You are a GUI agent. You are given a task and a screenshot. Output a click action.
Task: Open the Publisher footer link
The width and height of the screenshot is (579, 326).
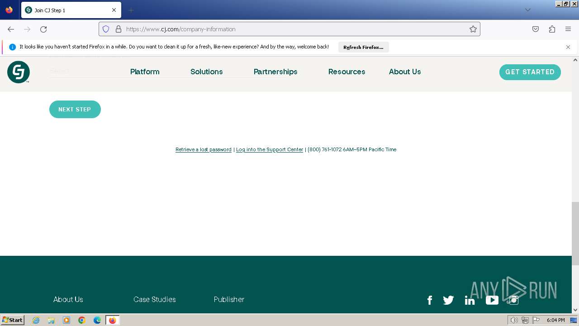coord(229,299)
